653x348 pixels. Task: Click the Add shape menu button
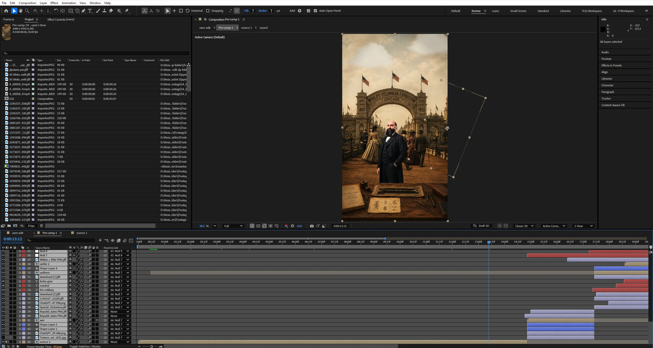click(x=300, y=11)
